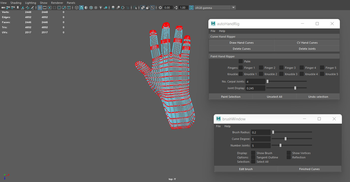Click the Brush Radius input field
This screenshot has width=350, height=182.
[x=261, y=132]
